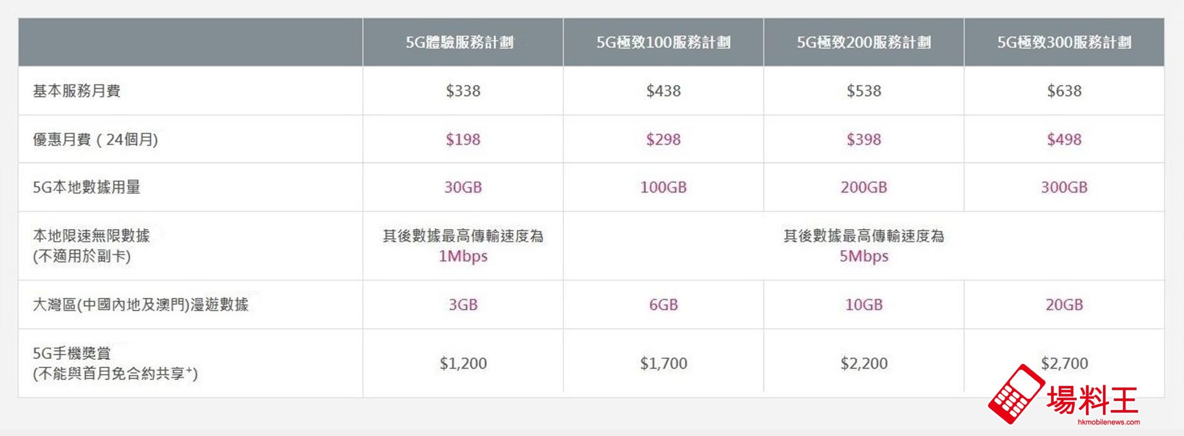This screenshot has width=1184, height=436.
Task: Click the 5Mbps speed limit text
Action: click(863, 256)
